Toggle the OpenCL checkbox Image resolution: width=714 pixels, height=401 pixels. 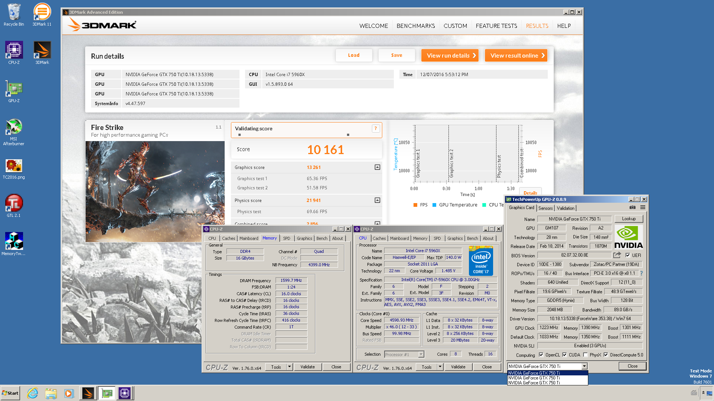[x=541, y=355]
